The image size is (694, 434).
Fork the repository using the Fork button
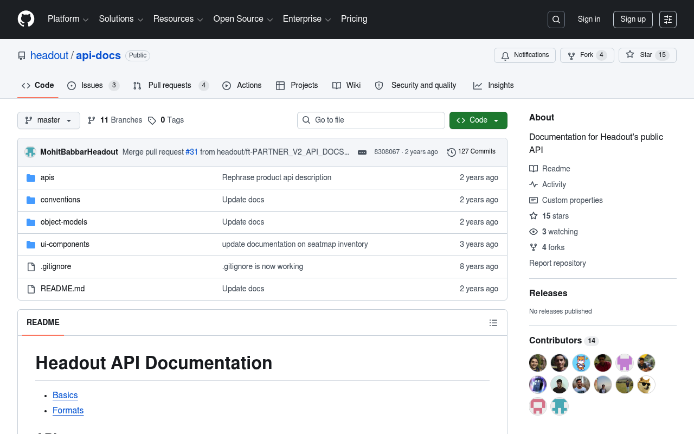pyautogui.click(x=587, y=55)
